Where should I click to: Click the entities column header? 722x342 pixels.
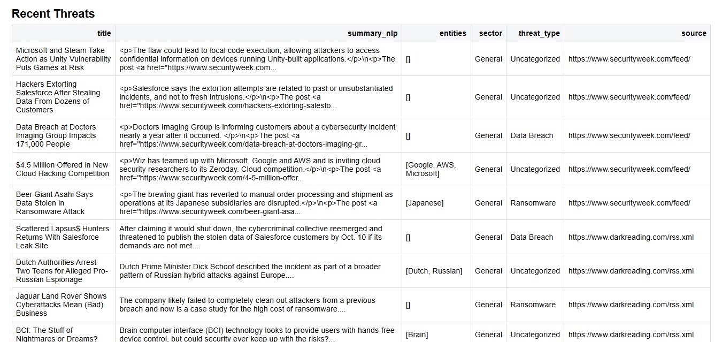(x=452, y=33)
